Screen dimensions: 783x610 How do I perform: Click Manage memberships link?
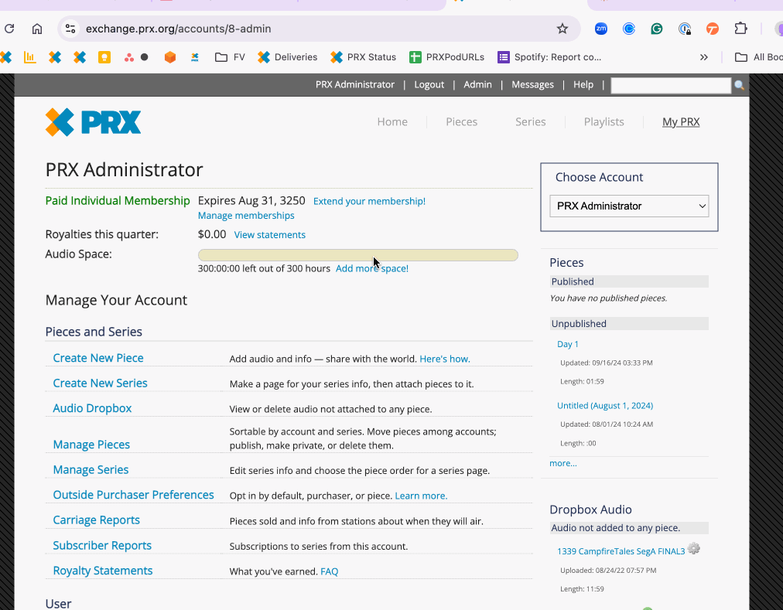246,216
